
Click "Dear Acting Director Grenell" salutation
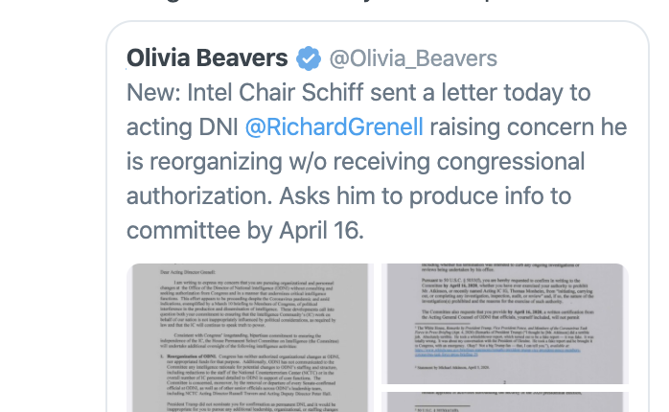coord(188,272)
